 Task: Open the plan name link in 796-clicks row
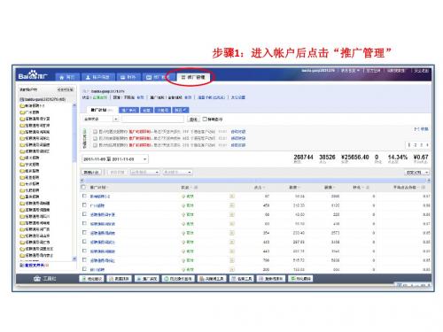click(102, 260)
